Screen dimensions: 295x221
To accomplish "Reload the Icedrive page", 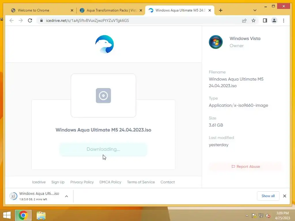I will pos(30,20).
